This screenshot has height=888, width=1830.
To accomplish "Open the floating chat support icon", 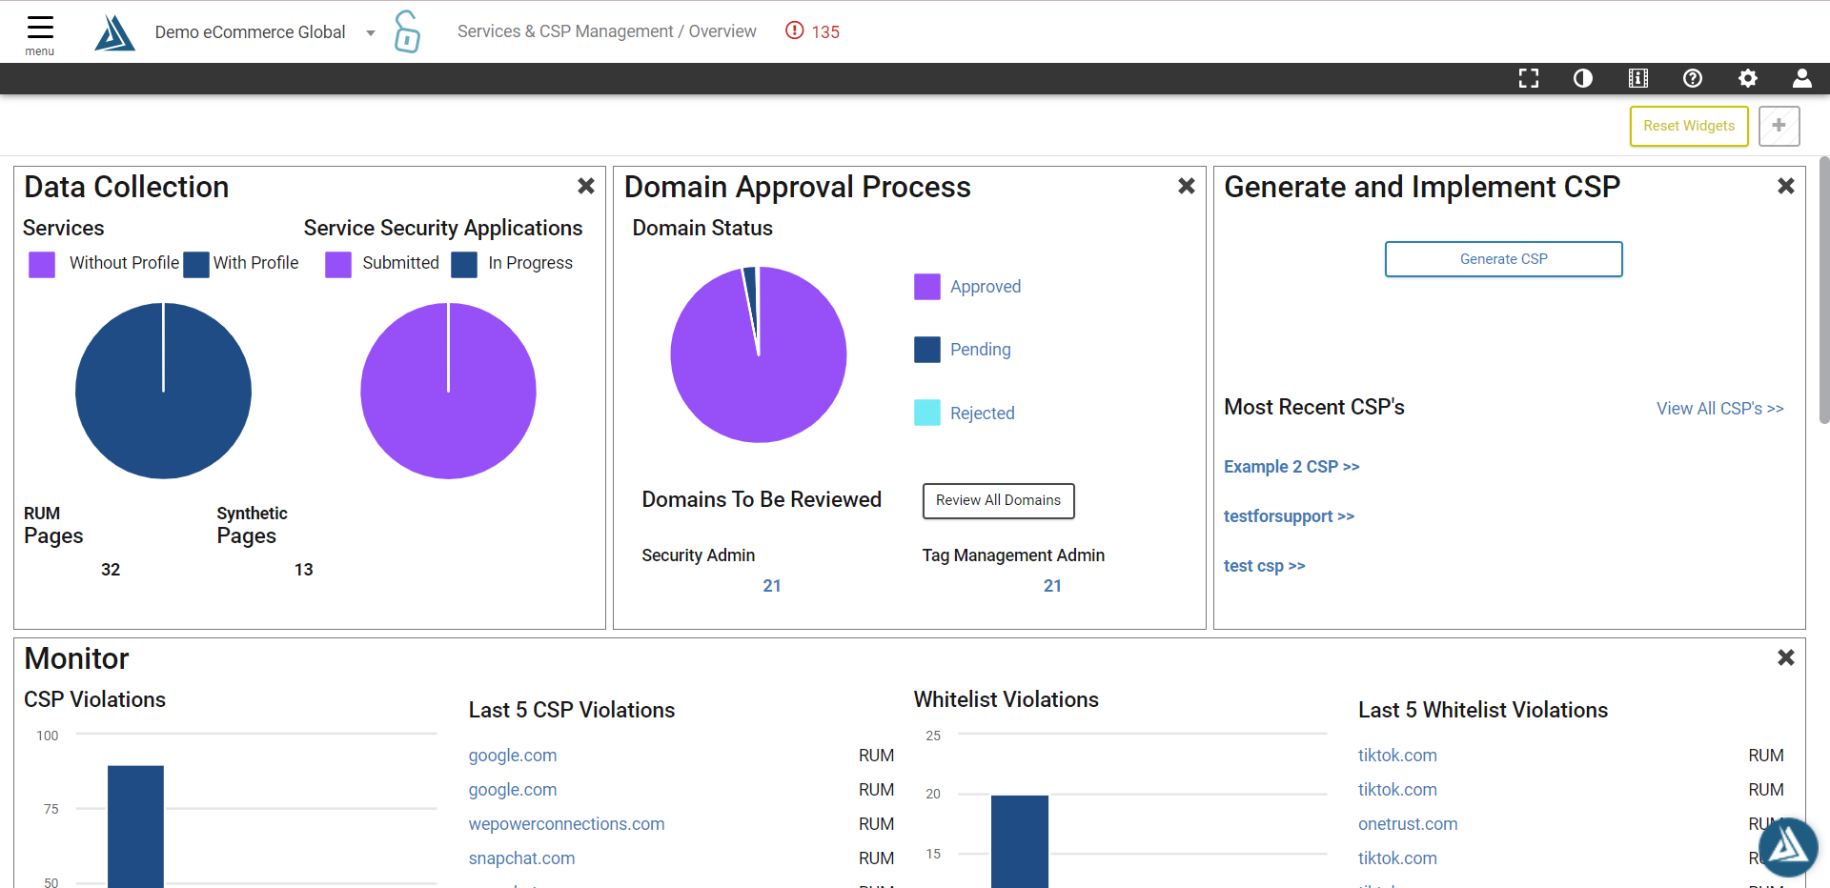I will tap(1788, 847).
